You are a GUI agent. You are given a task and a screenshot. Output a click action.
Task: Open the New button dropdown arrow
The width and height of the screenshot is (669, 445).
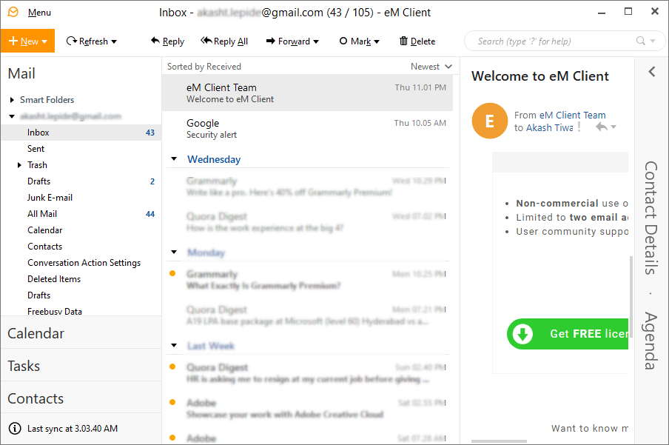(44, 42)
